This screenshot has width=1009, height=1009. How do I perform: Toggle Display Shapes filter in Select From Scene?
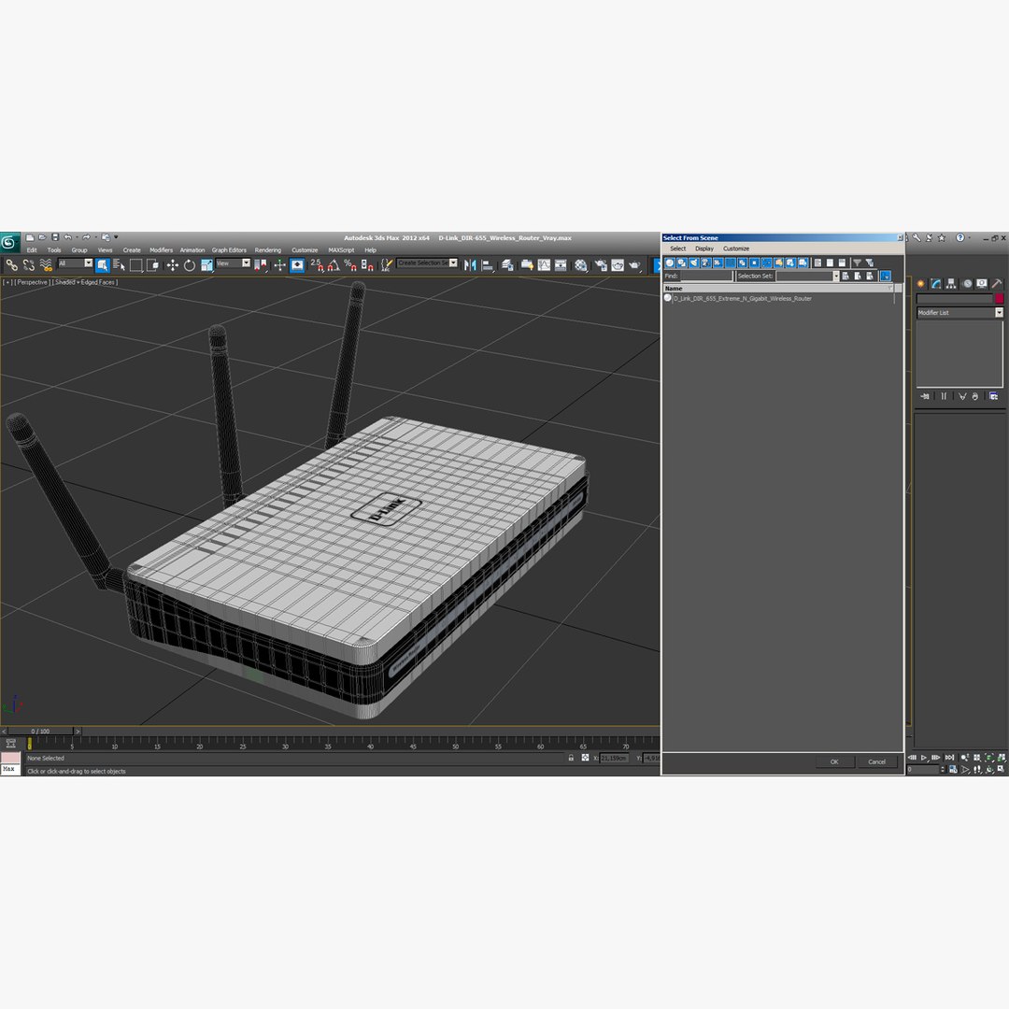pyautogui.click(x=682, y=263)
